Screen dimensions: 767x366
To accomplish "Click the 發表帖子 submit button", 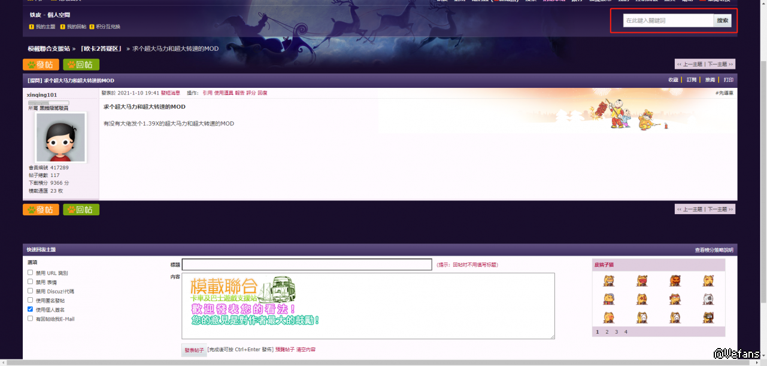I will 194,350.
